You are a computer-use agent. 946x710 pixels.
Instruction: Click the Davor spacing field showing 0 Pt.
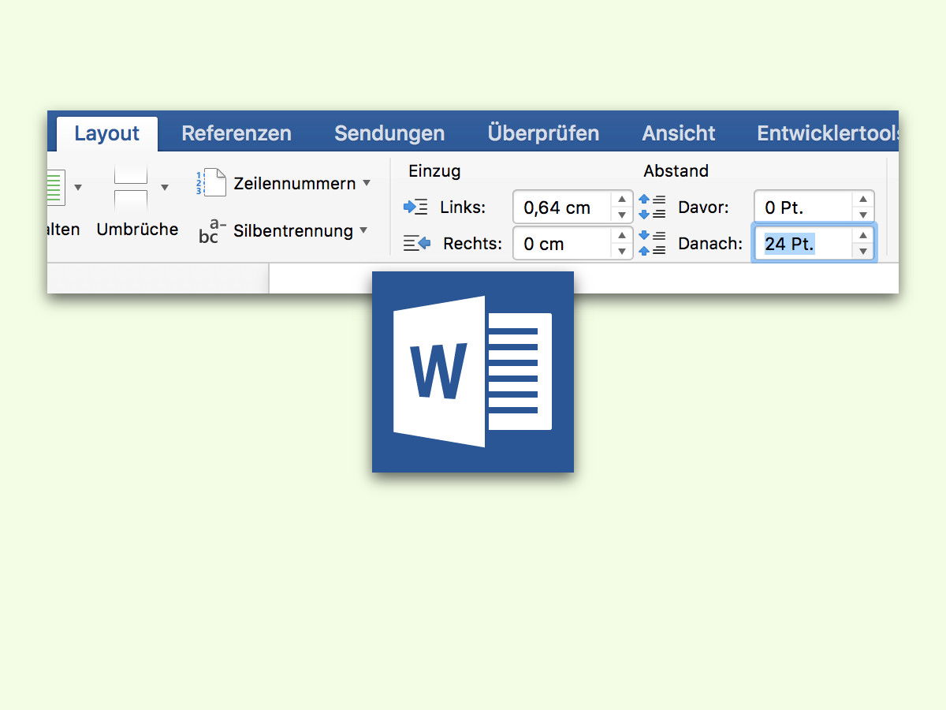pos(803,207)
